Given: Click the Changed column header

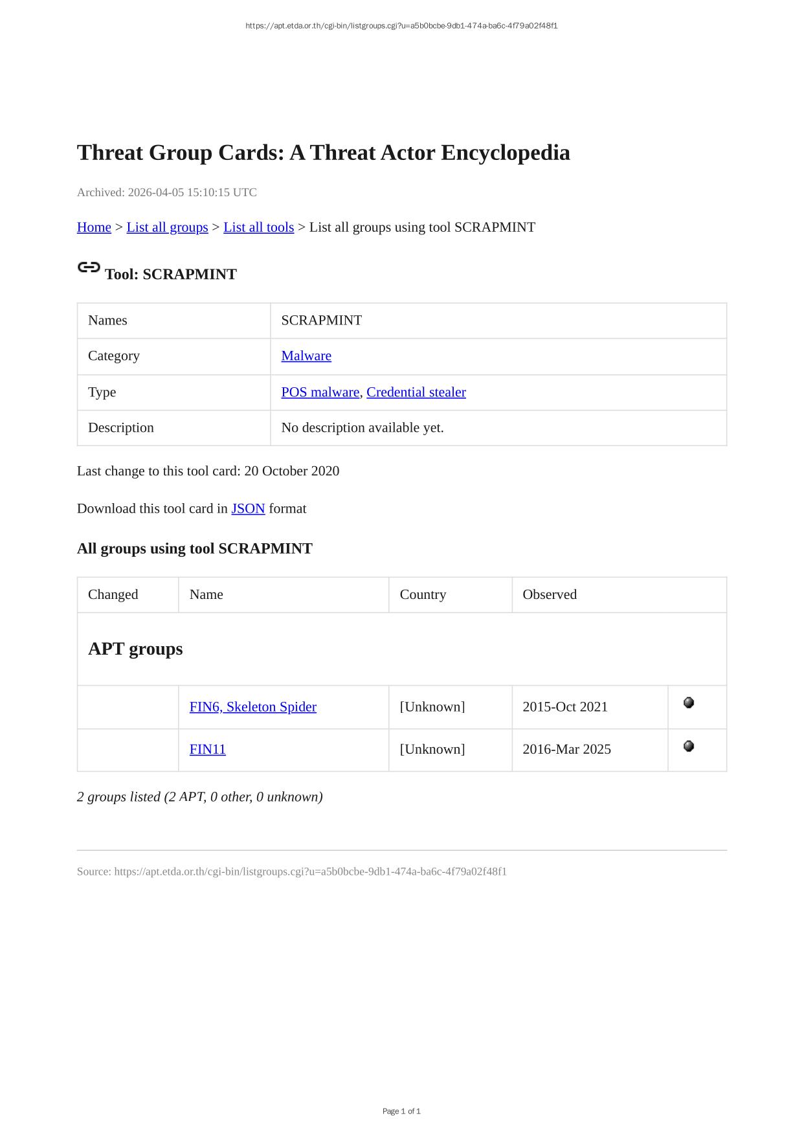Looking at the screenshot, I should (113, 595).
